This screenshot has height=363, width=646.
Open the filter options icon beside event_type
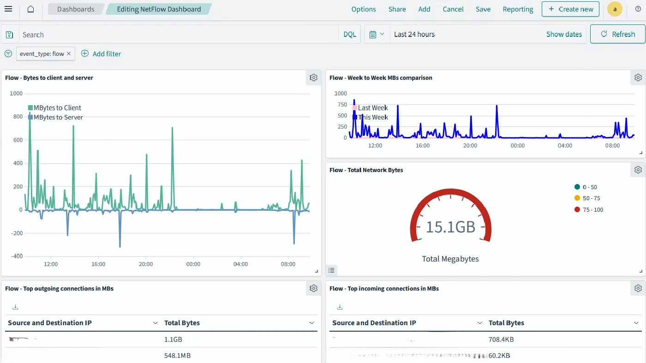(8, 54)
